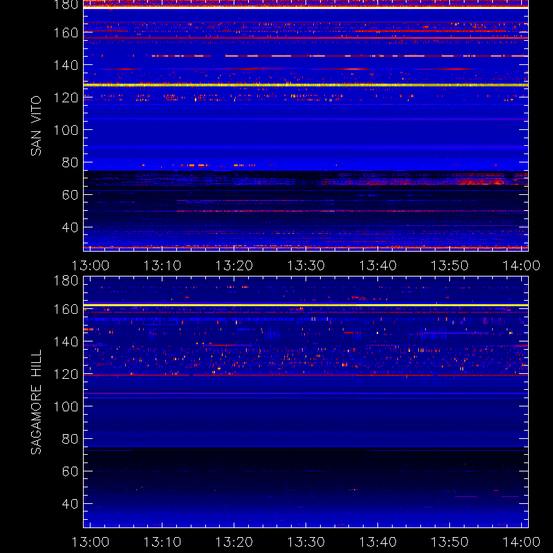Select the 40 frequency label on San Vito plot

70,227
